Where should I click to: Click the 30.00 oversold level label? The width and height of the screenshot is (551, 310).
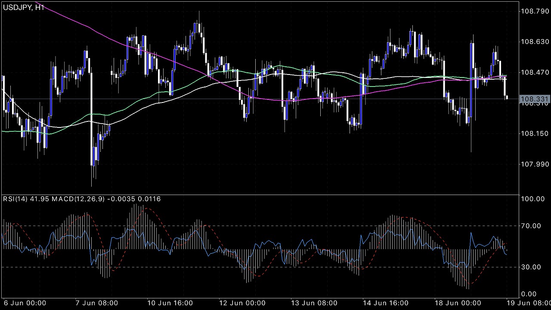click(x=532, y=267)
